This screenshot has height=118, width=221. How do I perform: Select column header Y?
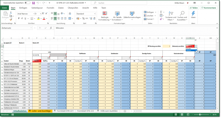coord(190,38)
